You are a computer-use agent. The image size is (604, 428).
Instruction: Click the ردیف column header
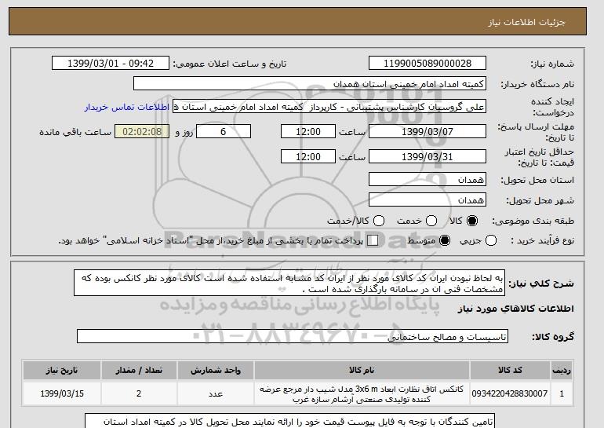(562, 370)
